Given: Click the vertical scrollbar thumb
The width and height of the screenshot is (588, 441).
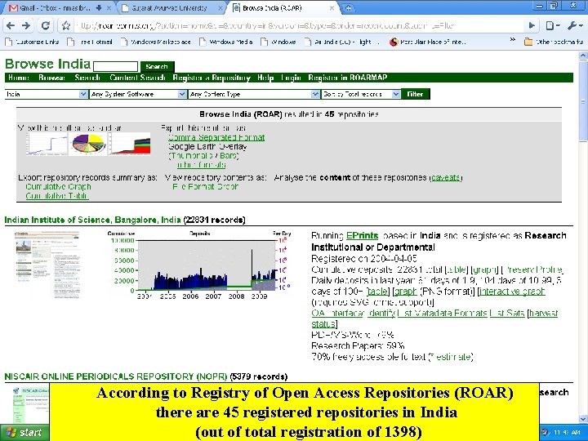Looking at the screenshot, I should 583,100.
